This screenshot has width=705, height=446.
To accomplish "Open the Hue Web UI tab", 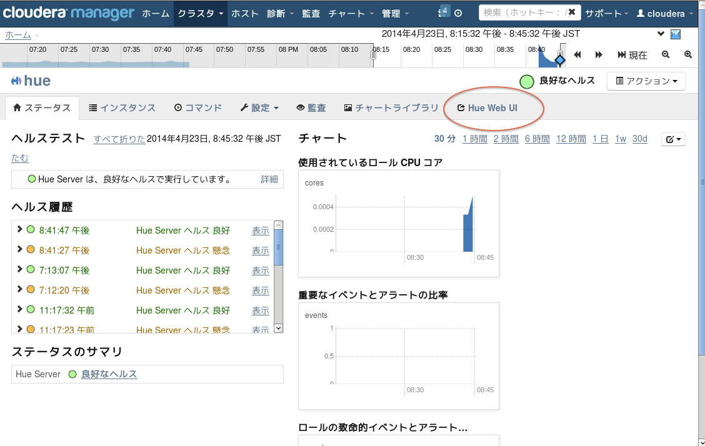I will tap(487, 108).
